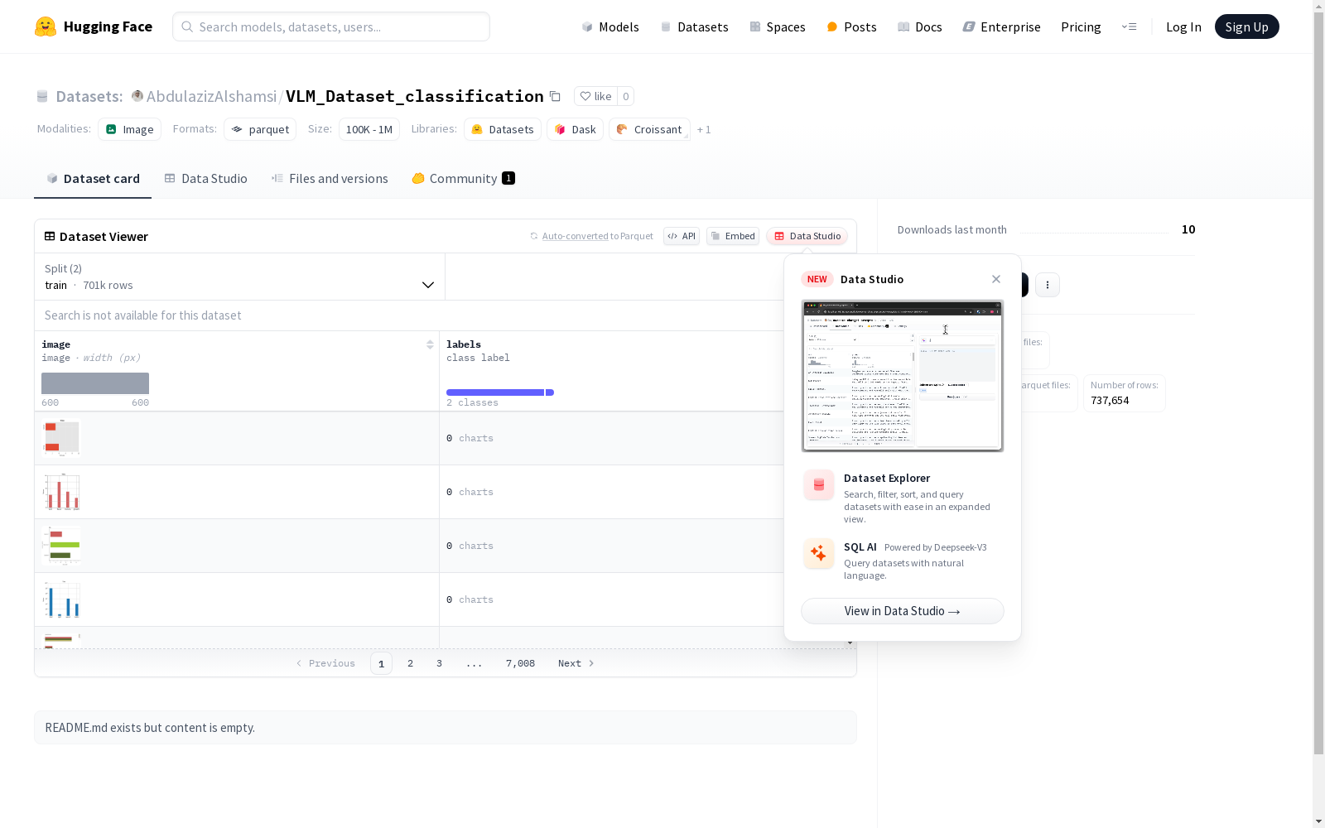Go to the Next page of rows
The height and width of the screenshot is (828, 1325).
point(576,663)
